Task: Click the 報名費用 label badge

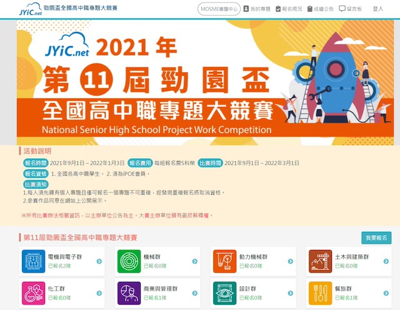Action: pyautogui.click(x=140, y=163)
